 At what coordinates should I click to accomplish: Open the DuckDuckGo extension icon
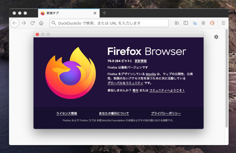212,23
